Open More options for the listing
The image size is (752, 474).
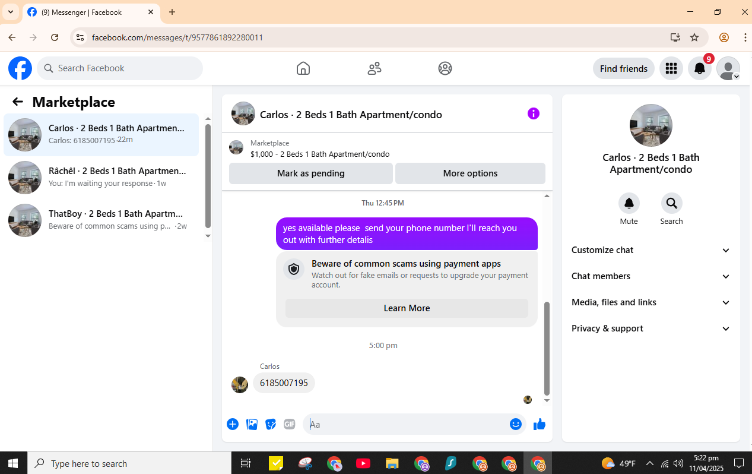coord(470,173)
